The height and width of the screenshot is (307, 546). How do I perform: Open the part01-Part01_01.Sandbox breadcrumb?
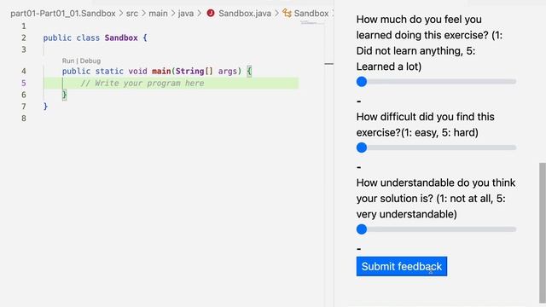pyautogui.click(x=63, y=14)
